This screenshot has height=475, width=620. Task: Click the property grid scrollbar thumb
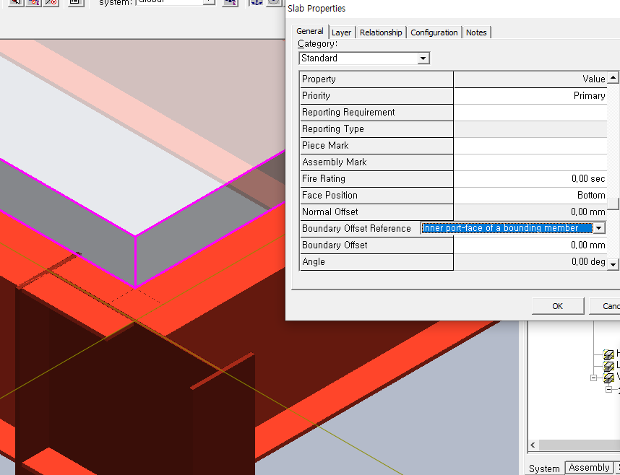point(613,204)
